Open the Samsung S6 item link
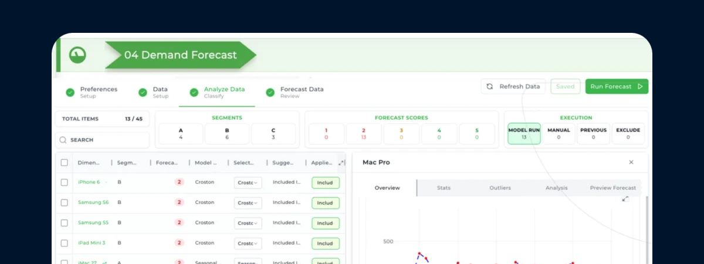704x264 pixels. click(93, 202)
